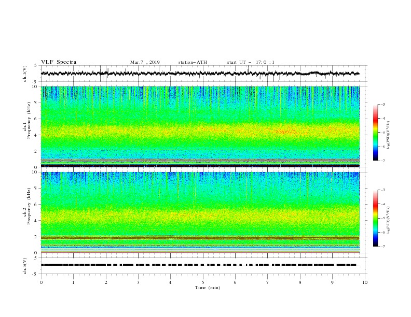The image size is (411, 317).
Task: Click the "station=ATH" header label
Action: tap(193, 62)
